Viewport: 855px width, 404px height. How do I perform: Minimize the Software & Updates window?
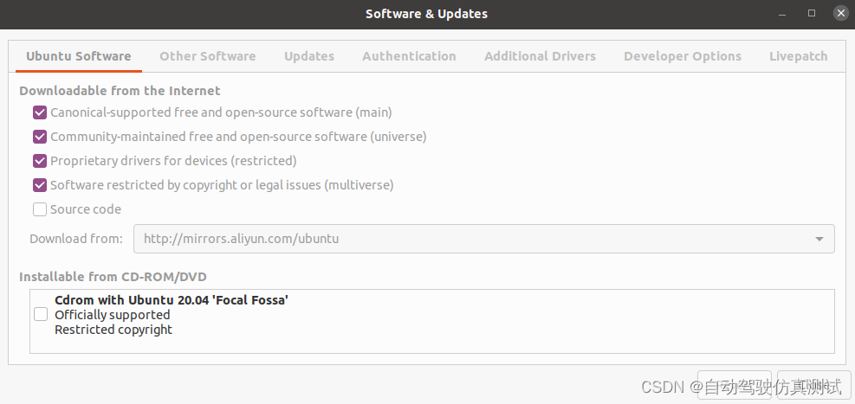click(784, 14)
